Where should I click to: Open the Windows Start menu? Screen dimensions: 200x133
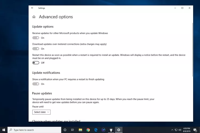(4, 130)
